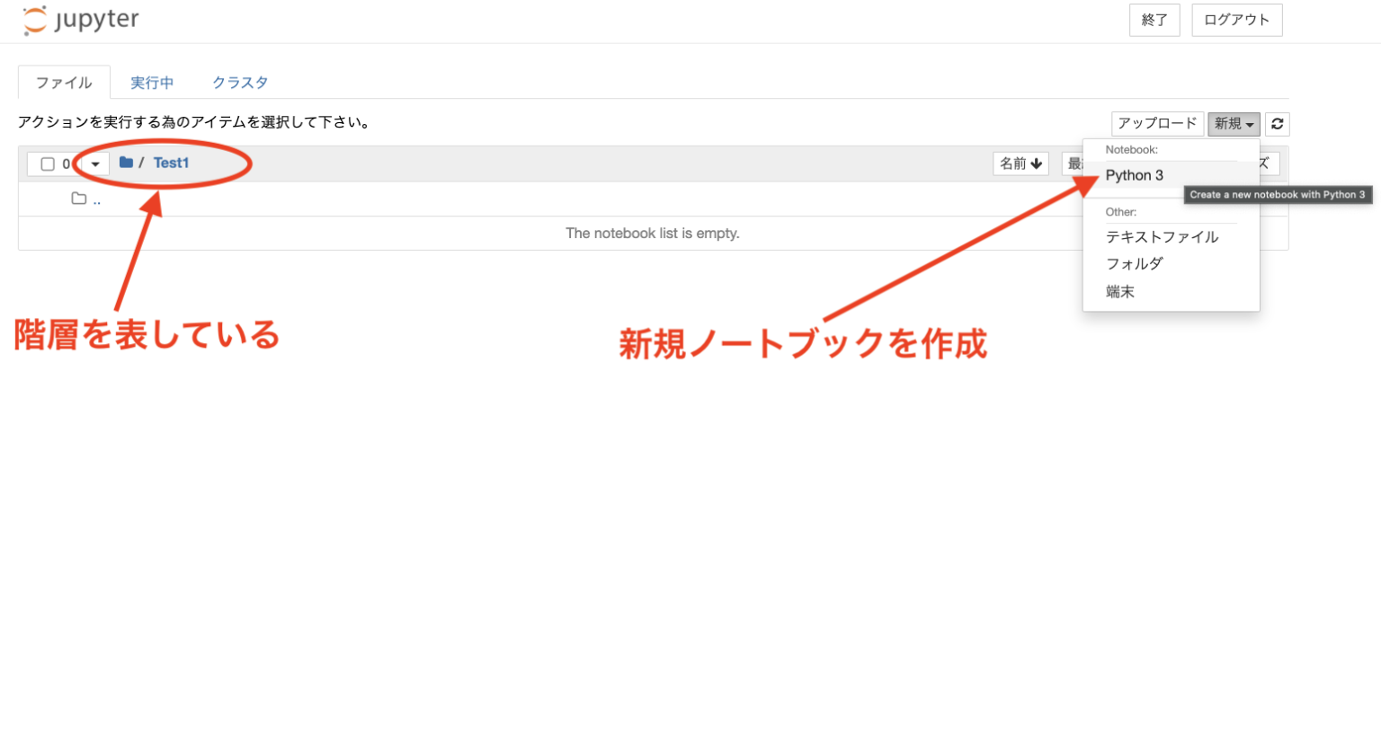This screenshot has height=734, width=1381.
Task: Choose フォルダ from the 新規 menu
Action: point(1135,263)
